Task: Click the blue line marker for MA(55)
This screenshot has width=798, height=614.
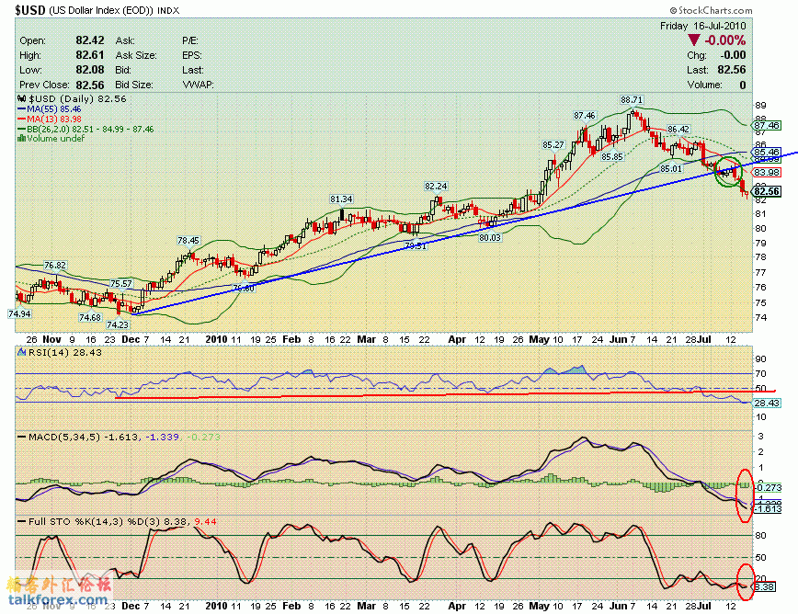Action: (22, 108)
